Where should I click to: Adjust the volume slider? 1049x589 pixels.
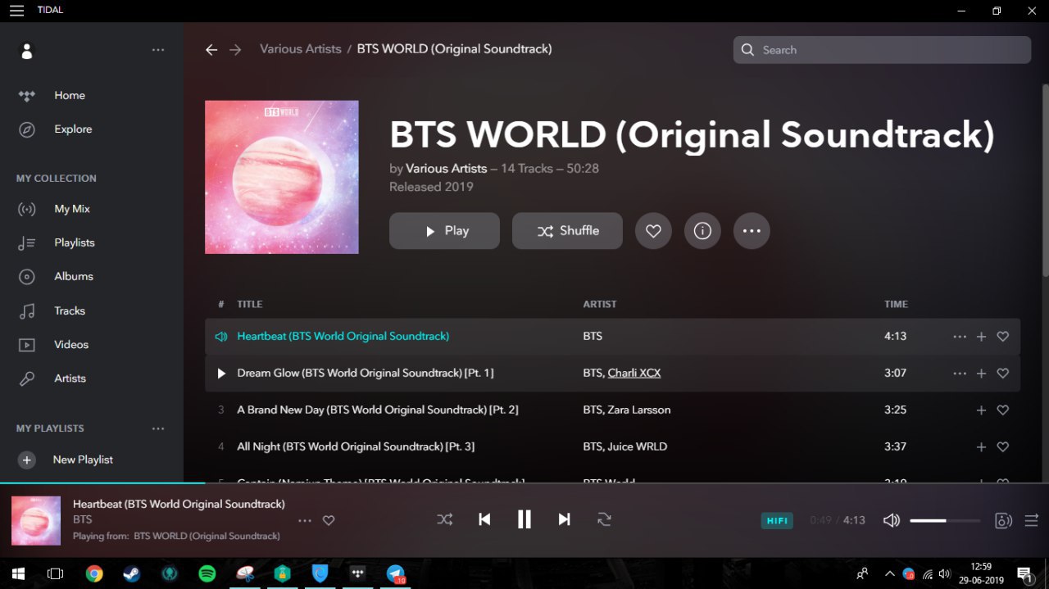tap(945, 520)
